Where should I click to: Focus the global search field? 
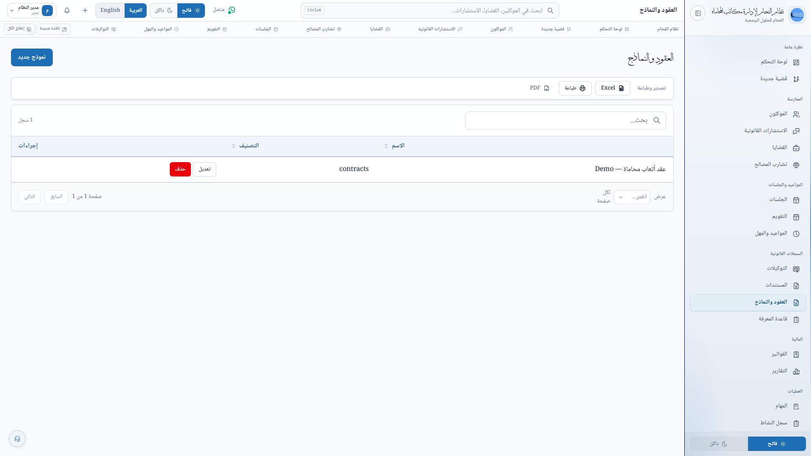pyautogui.click(x=430, y=11)
